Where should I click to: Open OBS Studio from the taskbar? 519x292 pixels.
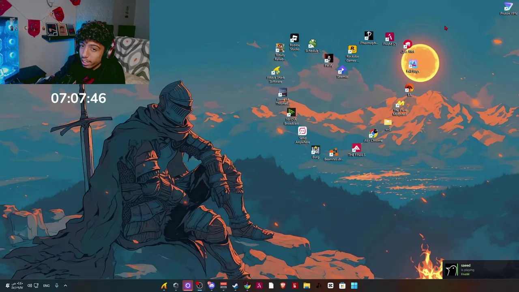point(199,286)
